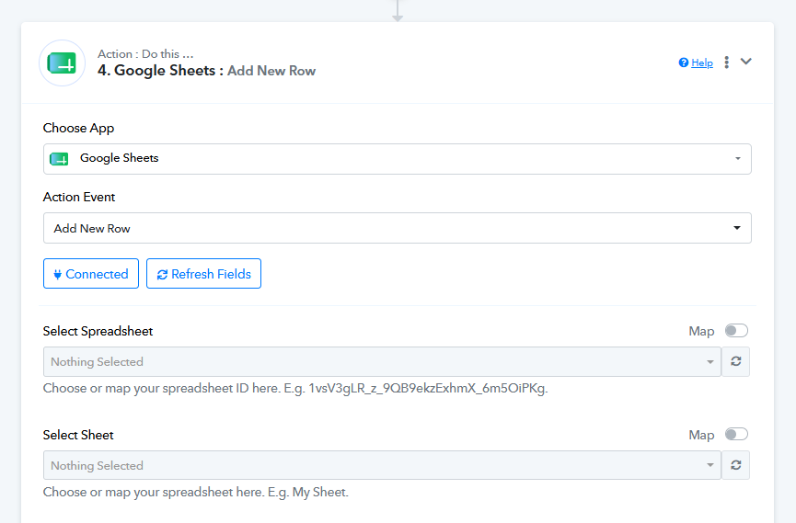Click the blue question mark help icon
The image size is (796, 523).
684,63
